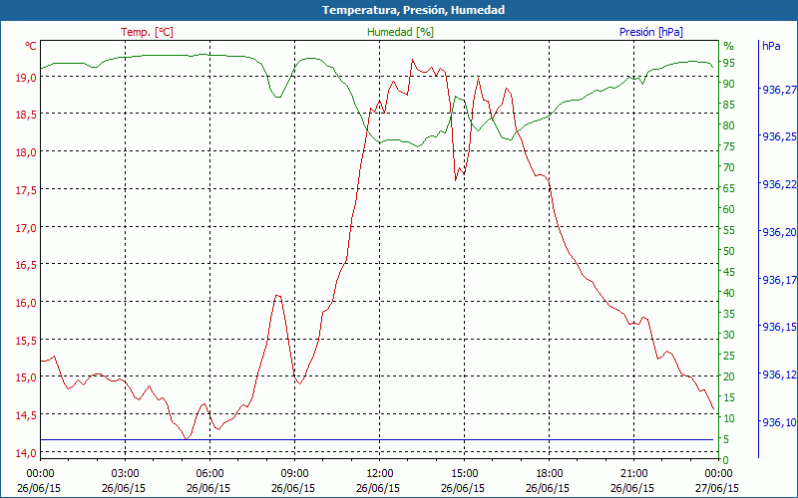Click the 00:00 label above 27/06/15
The image size is (798, 498).
[x=718, y=473]
